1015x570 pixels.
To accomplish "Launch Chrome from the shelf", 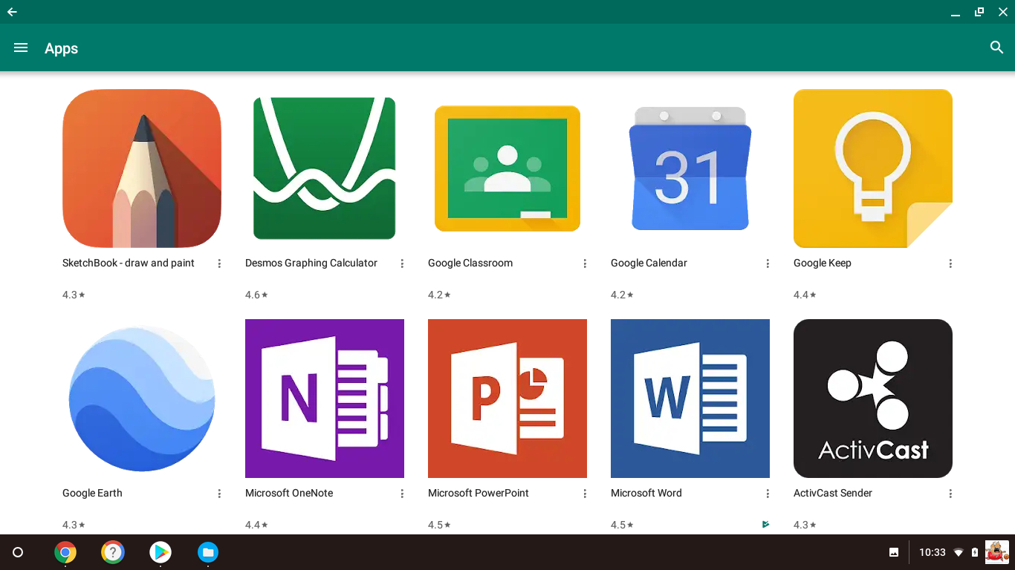I will (x=65, y=552).
